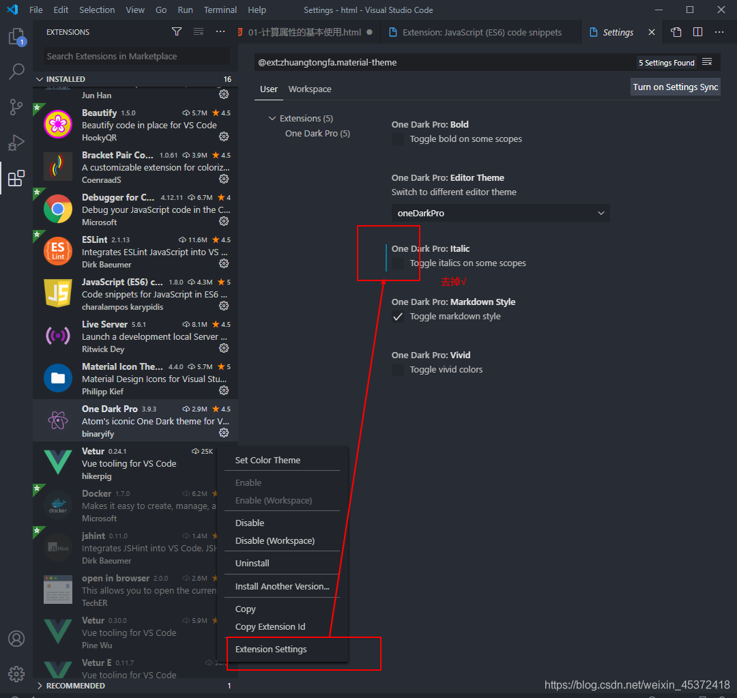This screenshot has height=698, width=737.
Task: Select the jshint extension entry
Action: [x=125, y=548]
